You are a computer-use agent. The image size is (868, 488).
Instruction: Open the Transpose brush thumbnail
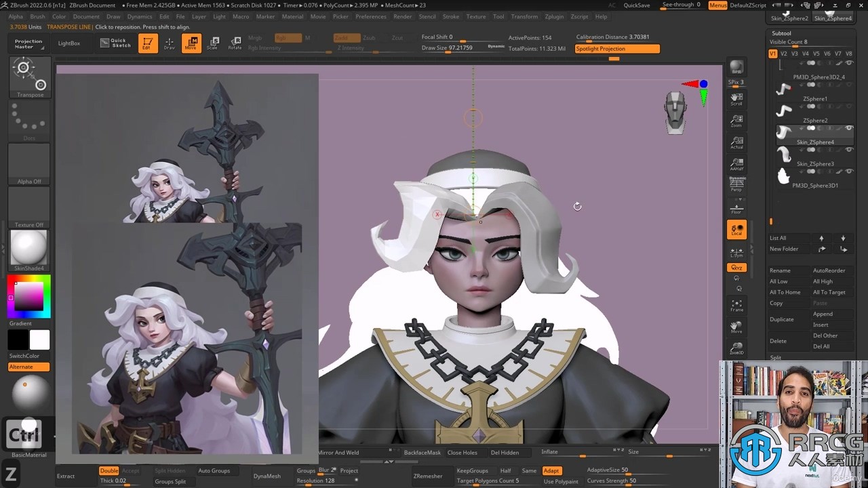[30, 77]
